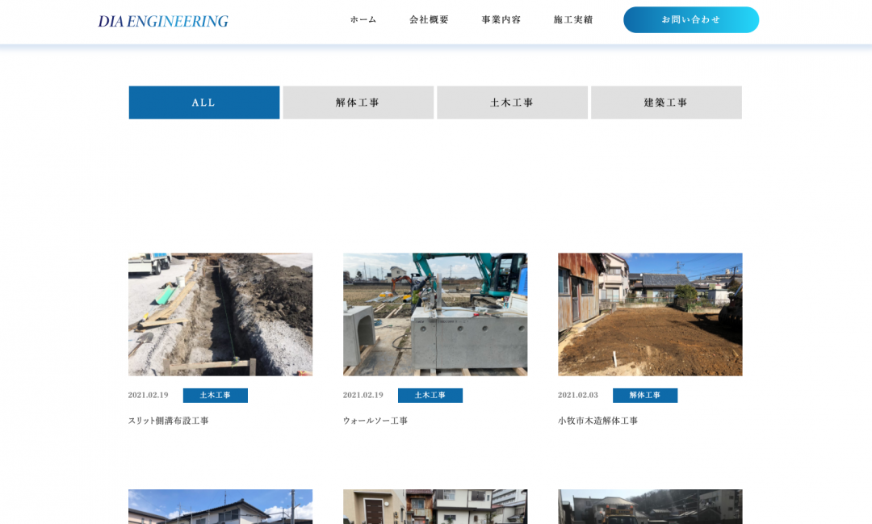This screenshot has height=524, width=872.
Task: Select the ALL filter tab
Action: [204, 103]
